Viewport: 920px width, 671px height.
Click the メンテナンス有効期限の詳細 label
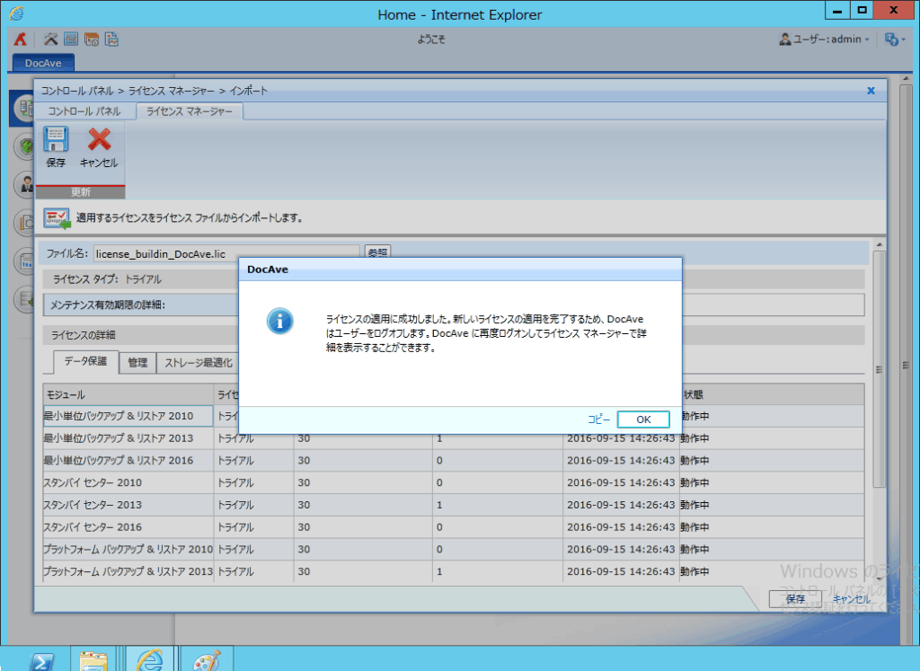pos(108,305)
